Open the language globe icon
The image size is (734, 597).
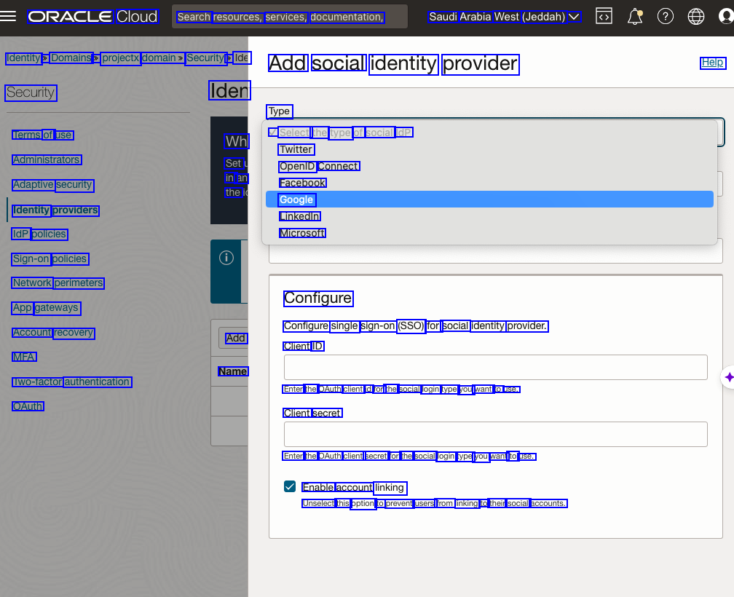696,17
